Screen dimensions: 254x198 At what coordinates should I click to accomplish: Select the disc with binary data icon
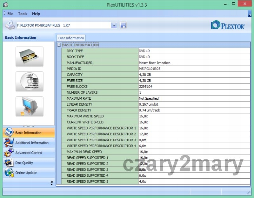pos(29,81)
